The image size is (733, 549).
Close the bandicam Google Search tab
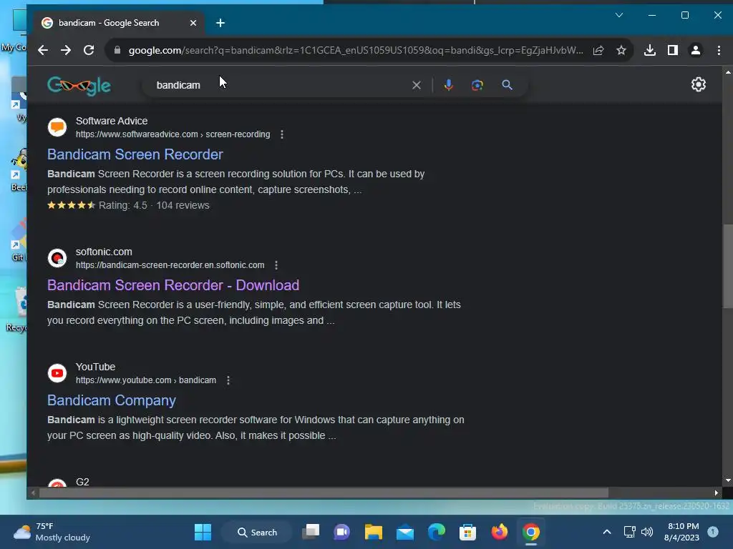(193, 23)
